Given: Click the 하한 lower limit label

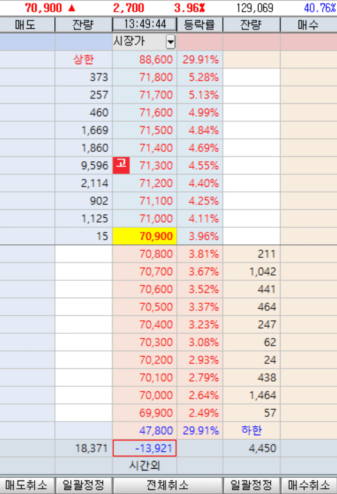Looking at the screenshot, I should pos(251,430).
